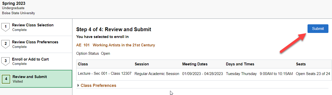The image size is (332, 95).
Task: Open the Class Preferences heading
Action: coord(98,86)
